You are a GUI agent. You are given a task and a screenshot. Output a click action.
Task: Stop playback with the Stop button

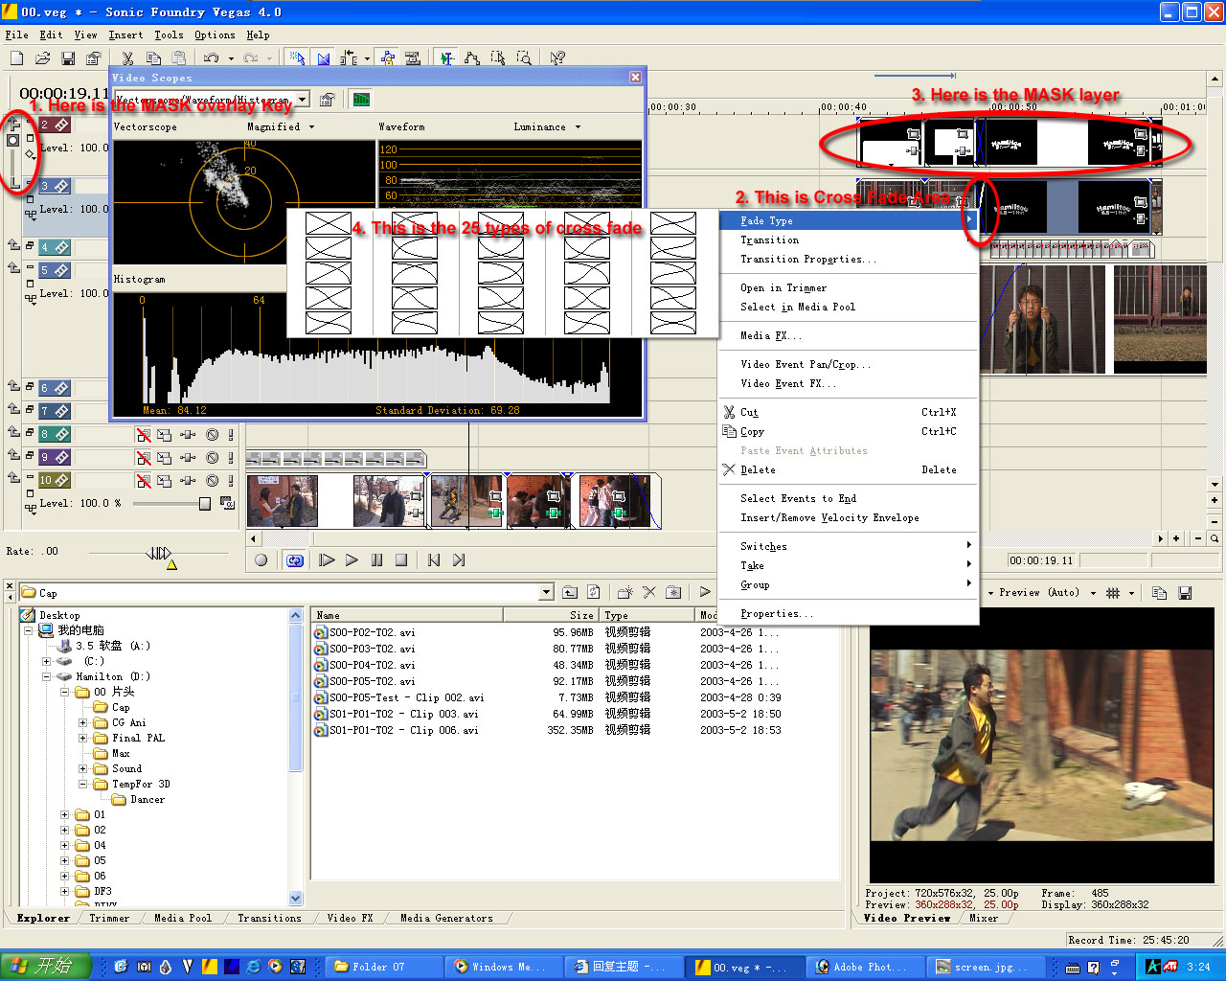[401, 560]
